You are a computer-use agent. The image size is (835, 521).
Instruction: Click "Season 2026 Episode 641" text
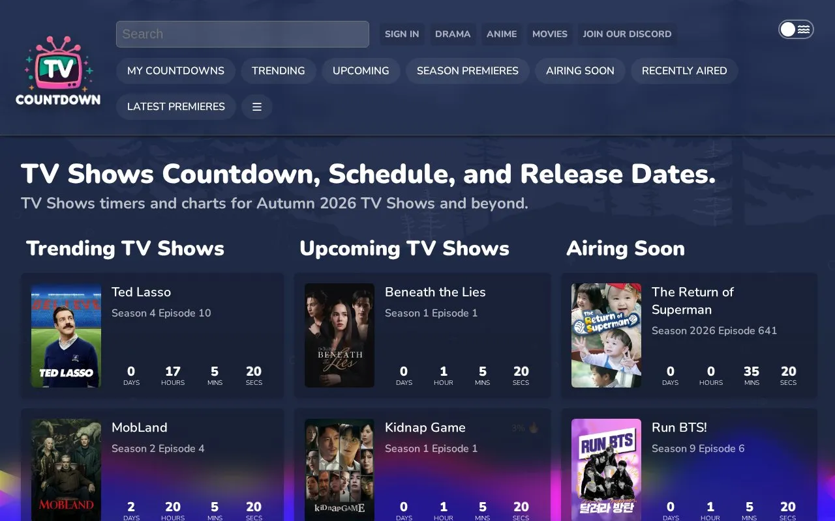[x=714, y=331]
